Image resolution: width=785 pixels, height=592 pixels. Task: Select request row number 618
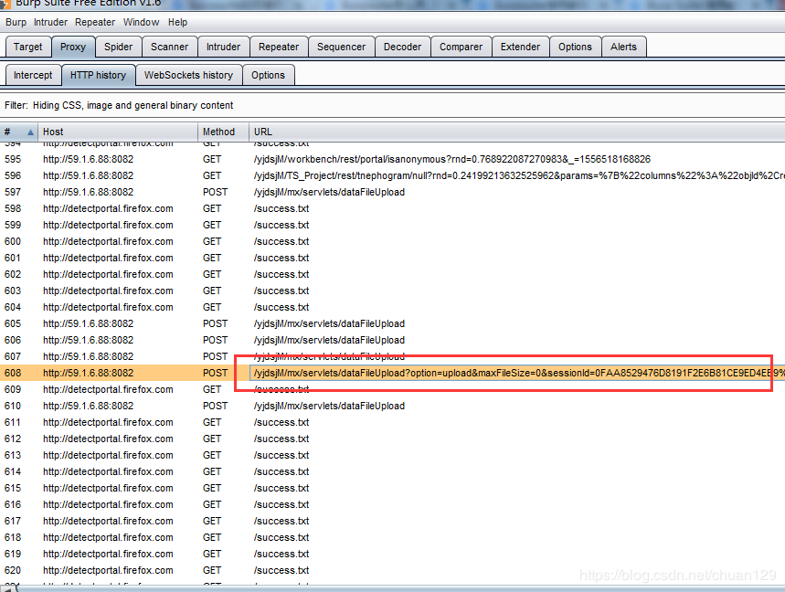click(393, 537)
